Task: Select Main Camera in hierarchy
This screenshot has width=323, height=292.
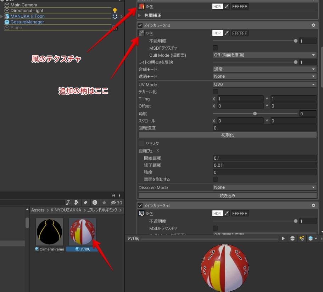Action: [24, 5]
